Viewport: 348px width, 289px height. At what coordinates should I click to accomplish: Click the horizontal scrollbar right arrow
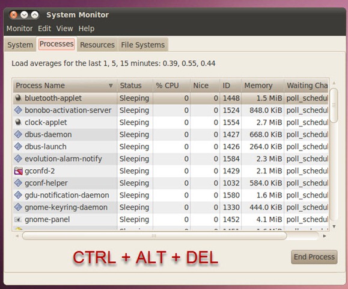325,236
